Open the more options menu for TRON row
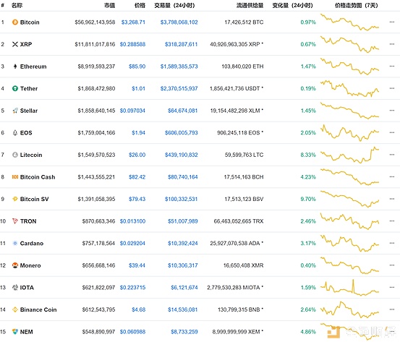Image resolution: width=400 pixels, height=342 pixels. [392, 221]
